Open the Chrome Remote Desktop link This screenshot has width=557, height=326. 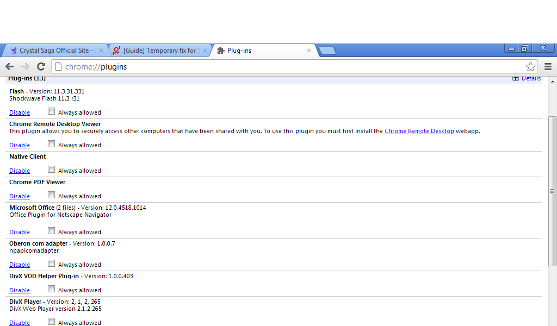[x=419, y=131]
